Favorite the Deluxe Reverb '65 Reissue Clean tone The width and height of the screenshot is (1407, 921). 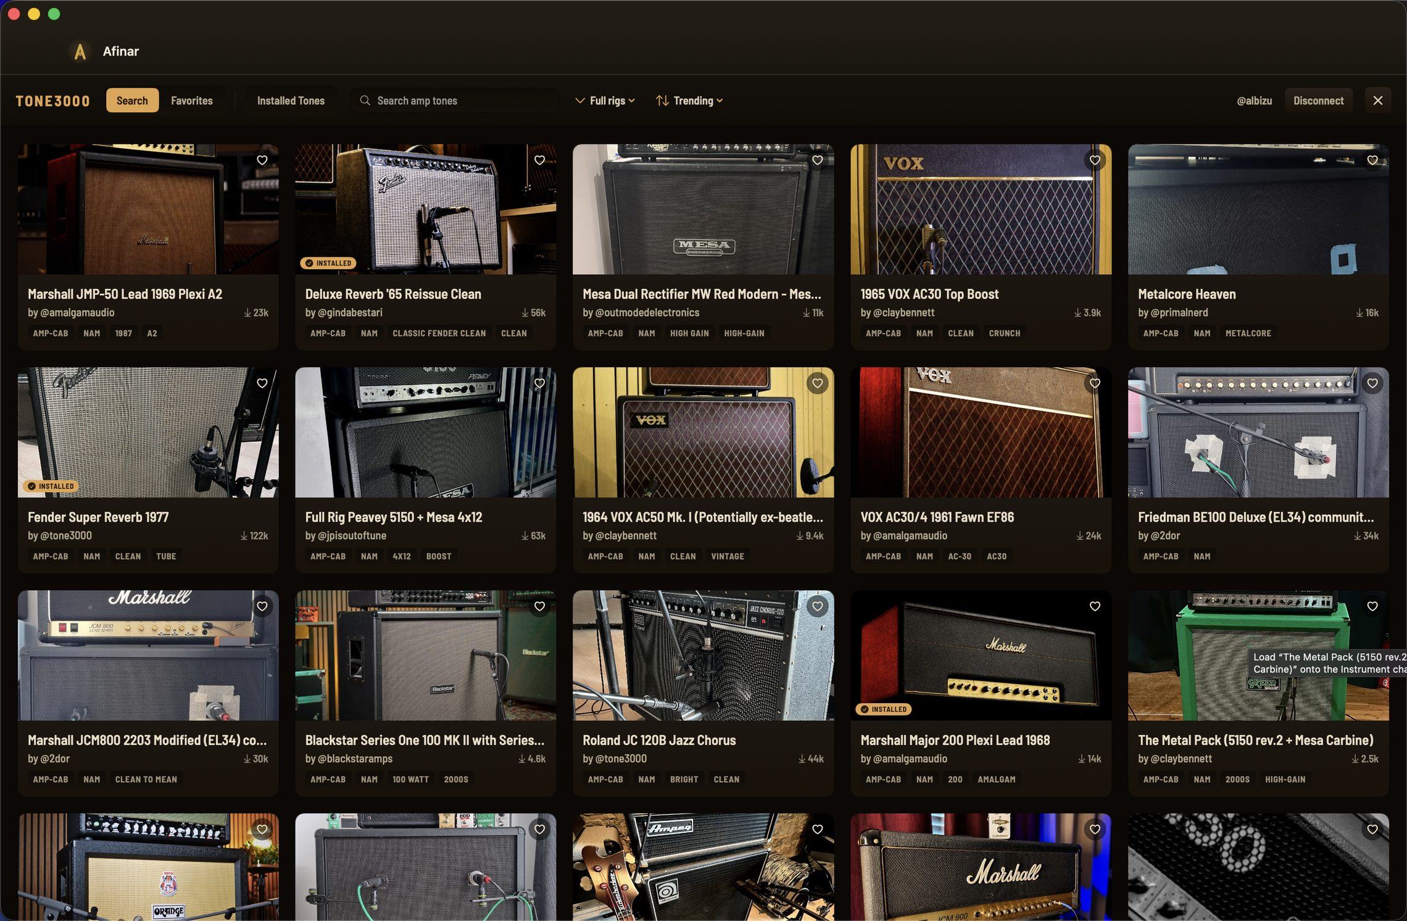[x=539, y=160]
